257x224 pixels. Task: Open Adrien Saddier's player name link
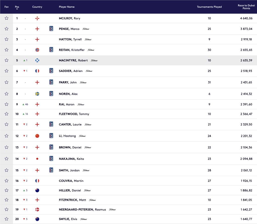tap(71, 71)
